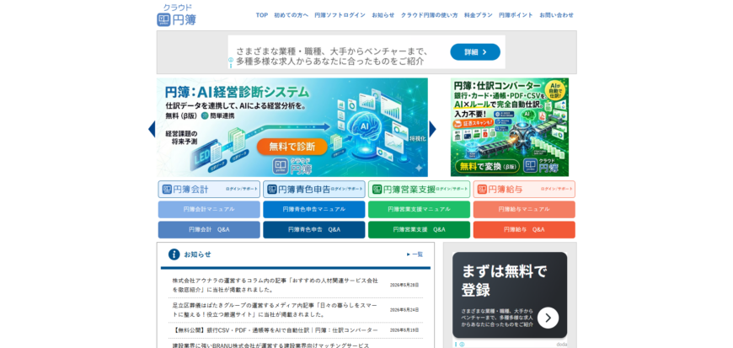This screenshot has height=348, width=733.
Task: Open 円簿会計マニュアル
Action: [x=209, y=210]
